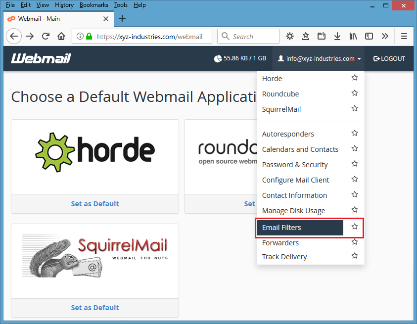Open the File menu
Image resolution: width=417 pixels, height=324 pixels.
[x=10, y=5]
